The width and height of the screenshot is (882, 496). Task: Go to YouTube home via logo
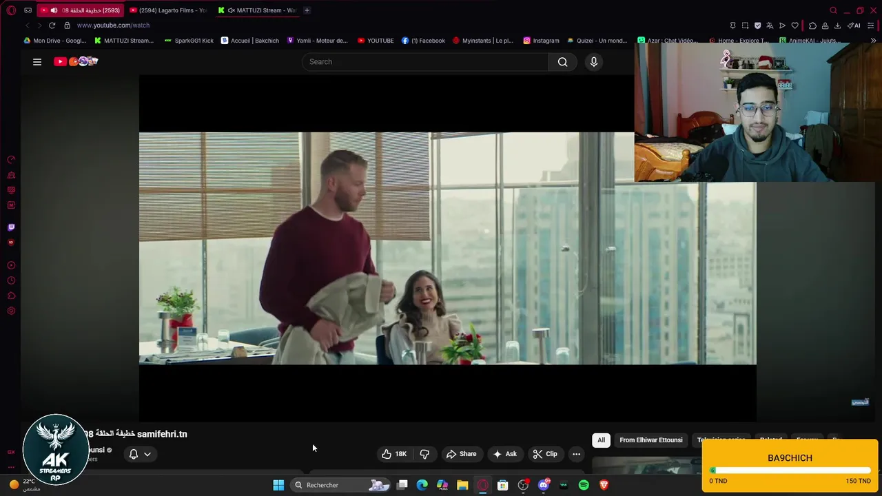point(76,62)
